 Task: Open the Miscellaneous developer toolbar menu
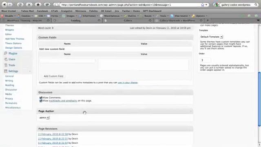point(111,16)
